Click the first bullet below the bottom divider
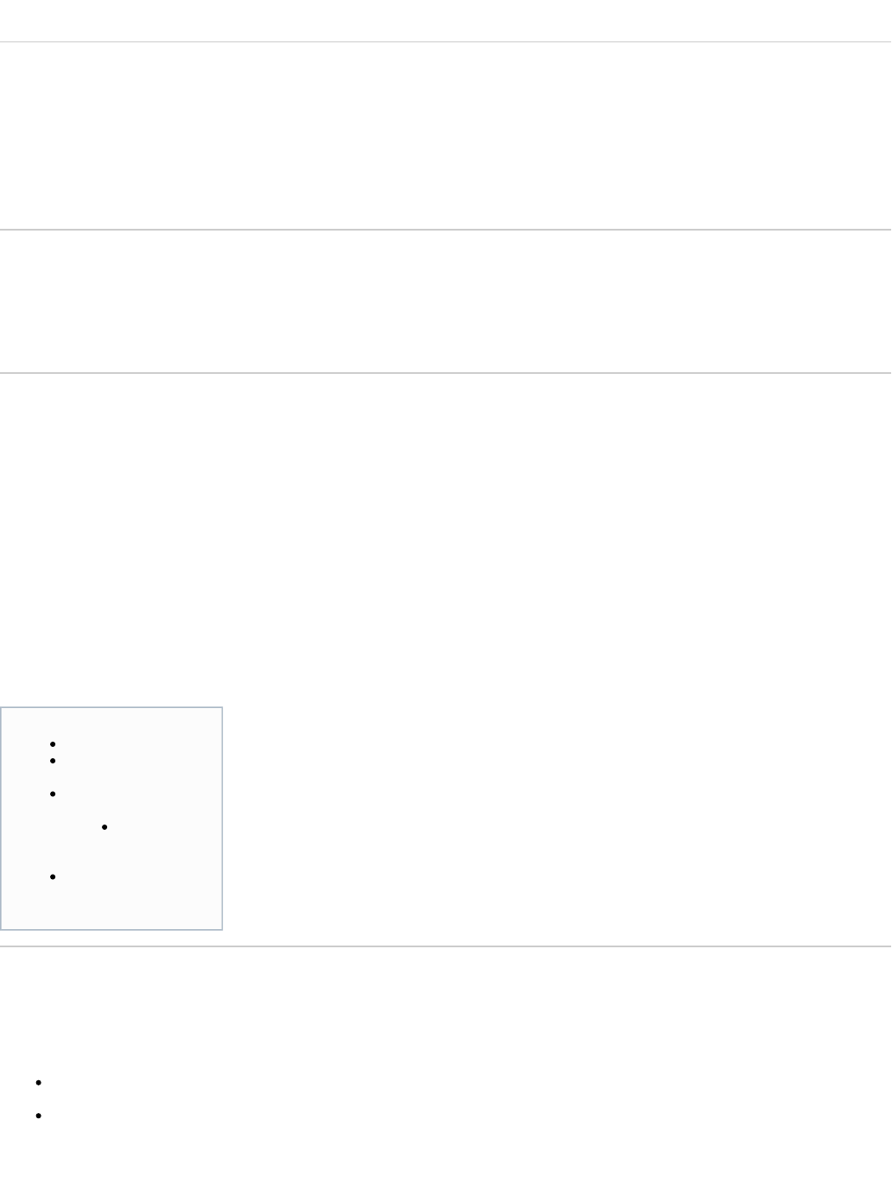The height and width of the screenshot is (1202, 892). [x=40, y=1083]
